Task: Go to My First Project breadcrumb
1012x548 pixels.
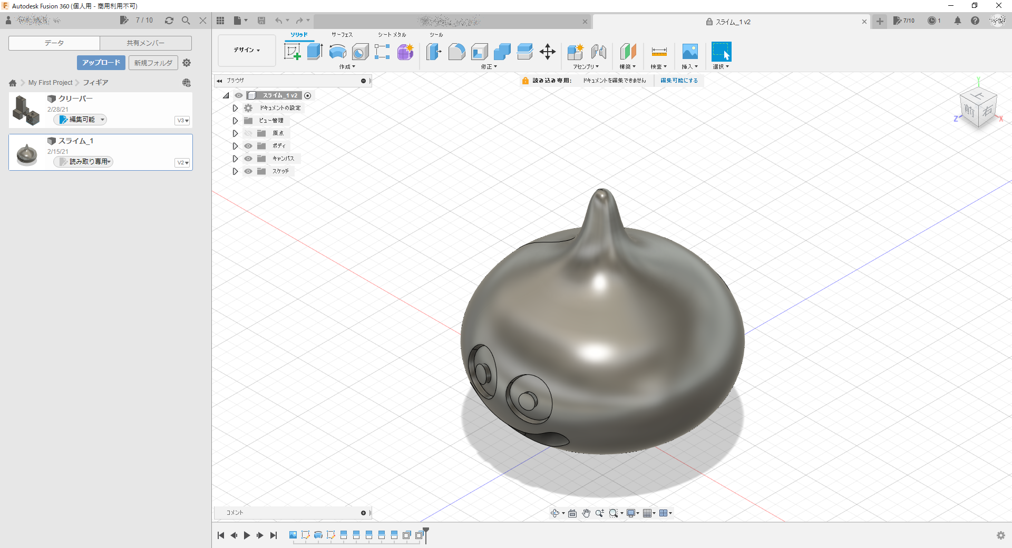Action: 51,83
